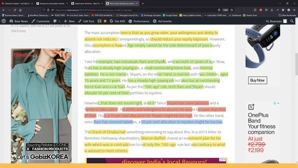
Task: Close the Channel content YouTube tab
Action: 32,3
